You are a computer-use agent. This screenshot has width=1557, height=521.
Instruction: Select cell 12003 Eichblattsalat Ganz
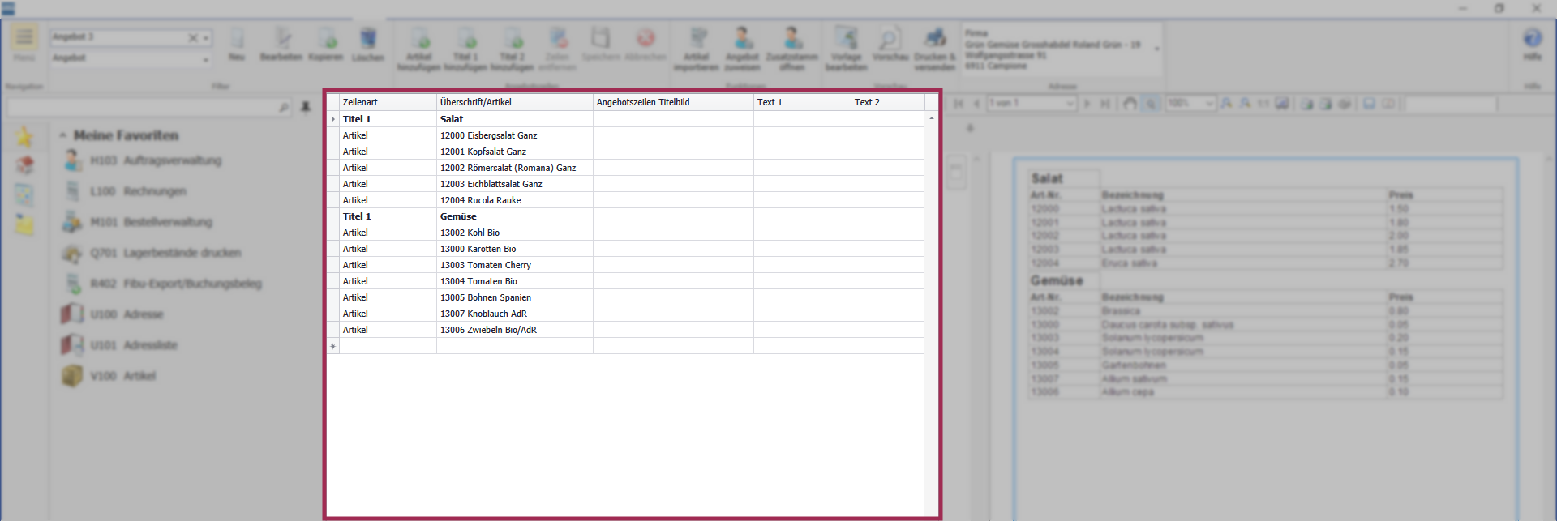pyautogui.click(x=515, y=184)
